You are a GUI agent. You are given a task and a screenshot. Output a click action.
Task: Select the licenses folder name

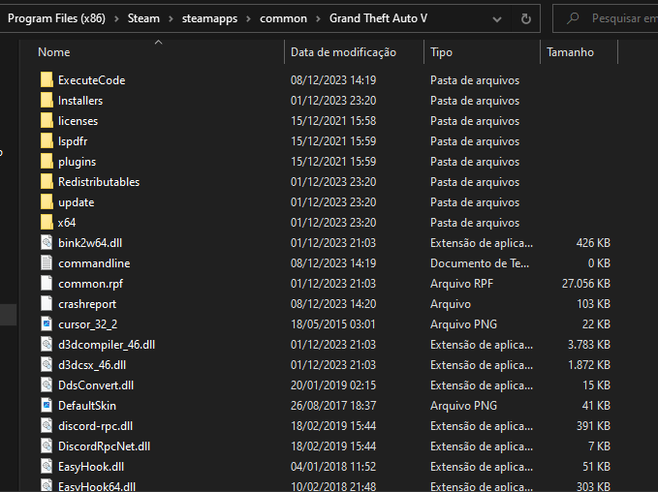click(x=78, y=121)
